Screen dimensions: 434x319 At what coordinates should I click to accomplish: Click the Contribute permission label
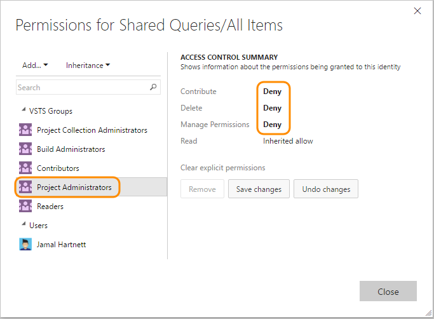pyautogui.click(x=198, y=92)
